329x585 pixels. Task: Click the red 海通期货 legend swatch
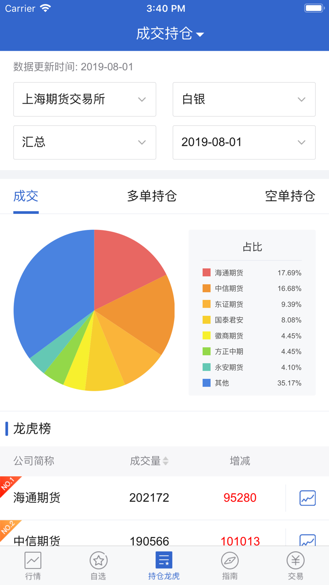207,273
